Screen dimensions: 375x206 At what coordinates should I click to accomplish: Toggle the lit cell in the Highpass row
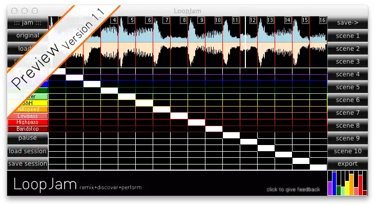[x=197, y=122]
